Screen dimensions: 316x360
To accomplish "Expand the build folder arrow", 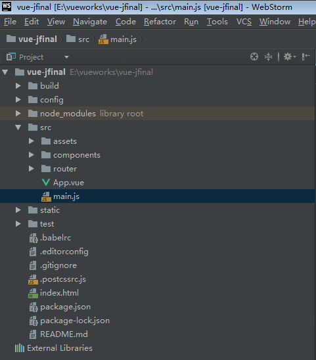I will point(18,86).
